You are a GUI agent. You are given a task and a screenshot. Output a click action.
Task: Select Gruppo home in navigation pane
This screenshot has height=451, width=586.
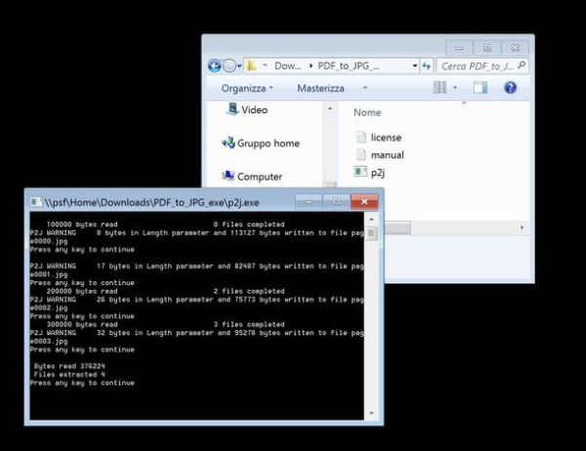(267, 143)
